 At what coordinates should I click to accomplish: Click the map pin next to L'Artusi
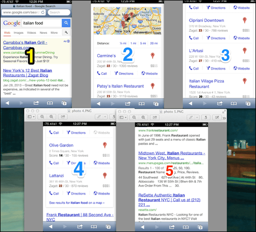pos(245,51)
